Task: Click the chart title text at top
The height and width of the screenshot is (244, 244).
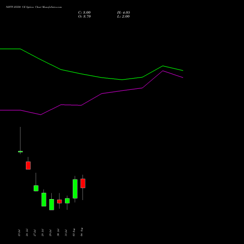Action: pyautogui.click(x=34, y=7)
